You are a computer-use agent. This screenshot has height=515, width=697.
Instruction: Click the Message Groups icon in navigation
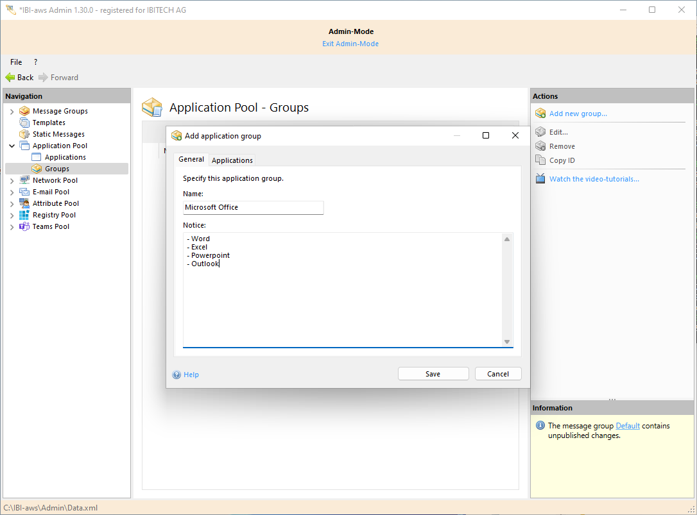pos(24,111)
